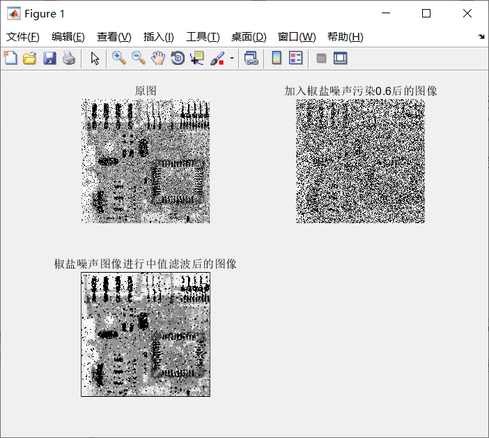Select the Pan hand tool
Image resolution: width=489 pixels, height=438 pixels.
click(158, 59)
